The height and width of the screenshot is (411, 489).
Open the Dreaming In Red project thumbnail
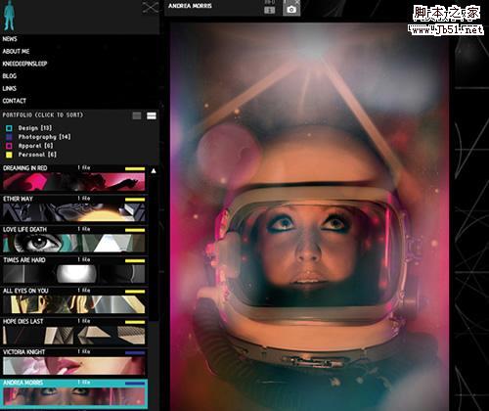click(74, 182)
